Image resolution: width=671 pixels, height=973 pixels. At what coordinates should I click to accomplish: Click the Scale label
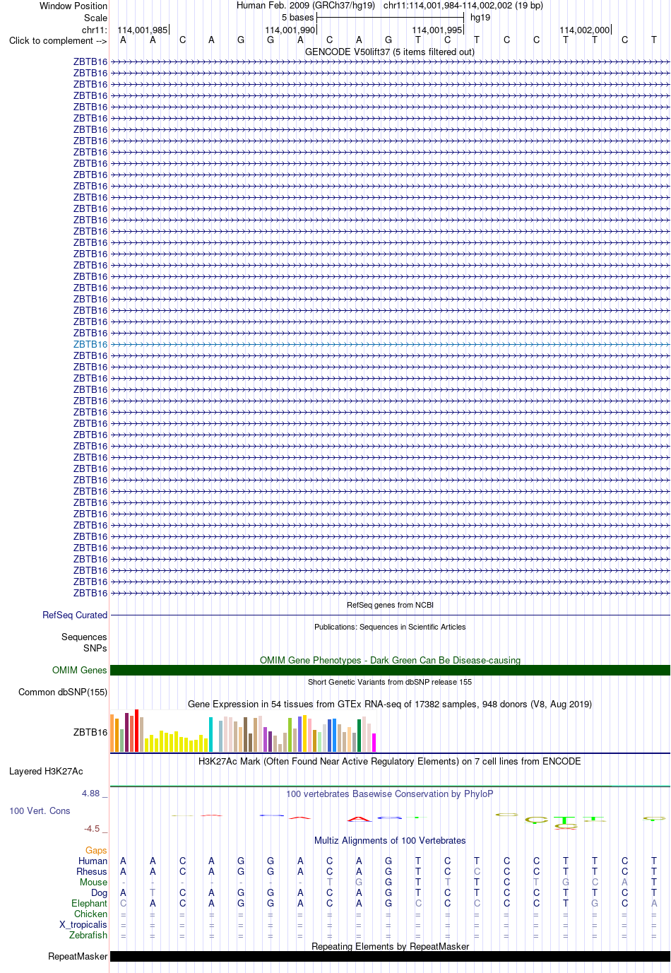(96, 18)
